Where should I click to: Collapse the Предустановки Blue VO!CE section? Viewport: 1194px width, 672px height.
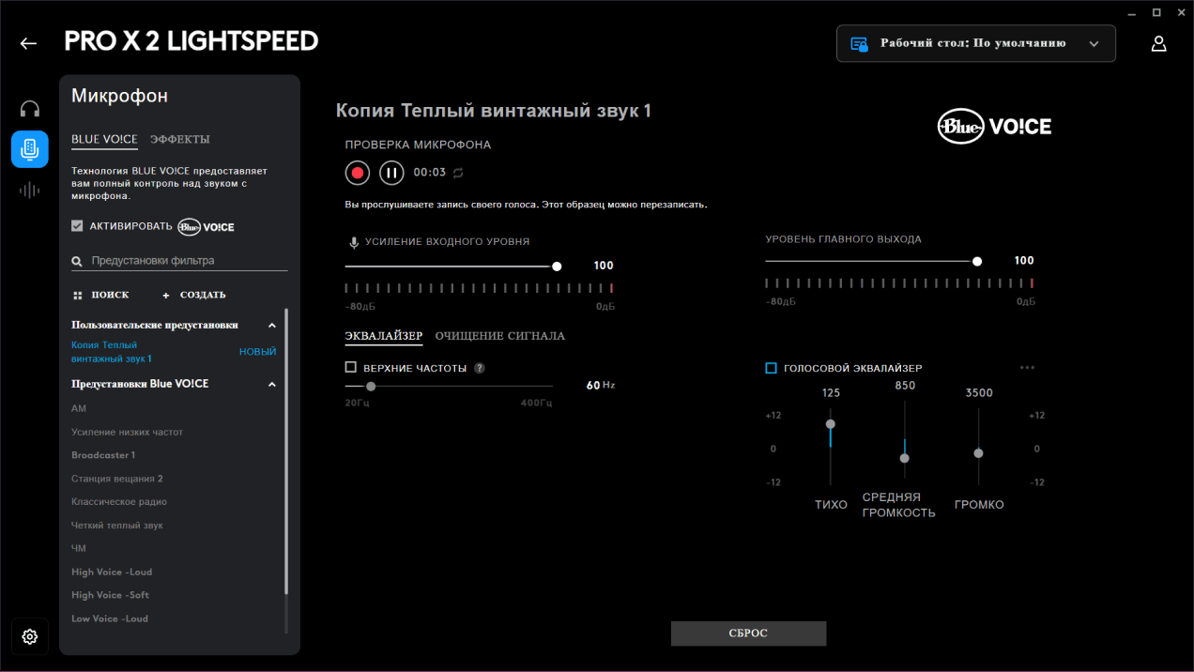272,384
